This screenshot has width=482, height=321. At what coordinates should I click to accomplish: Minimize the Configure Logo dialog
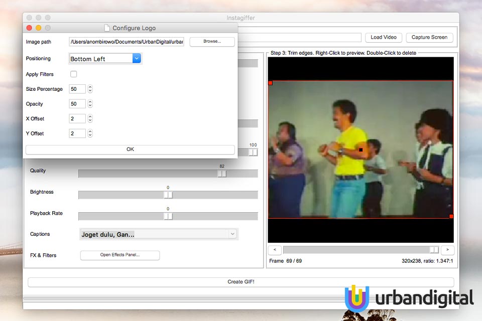coord(39,28)
